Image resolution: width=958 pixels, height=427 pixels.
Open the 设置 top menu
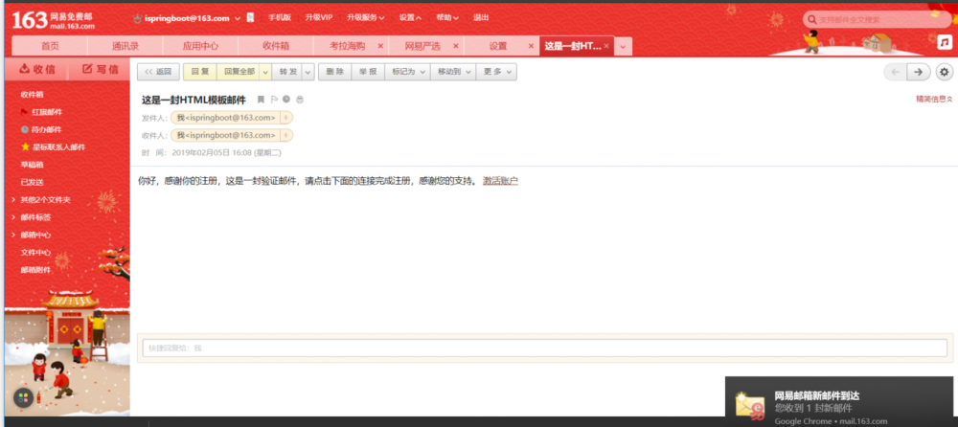pos(410,18)
